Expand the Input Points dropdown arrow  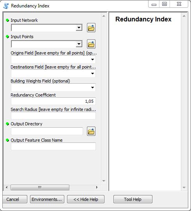click(79, 44)
